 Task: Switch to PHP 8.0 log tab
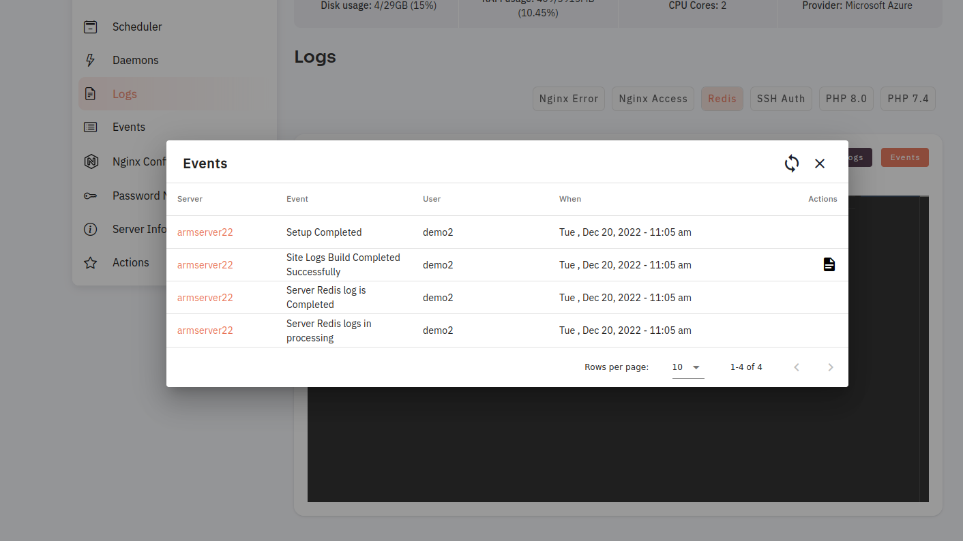846,99
